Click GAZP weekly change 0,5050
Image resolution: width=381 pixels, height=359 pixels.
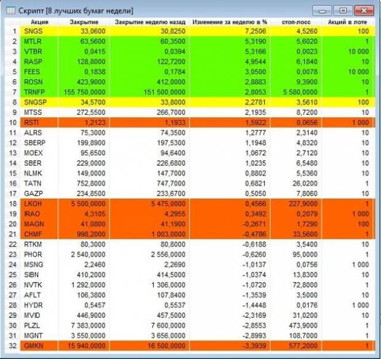pos(256,194)
